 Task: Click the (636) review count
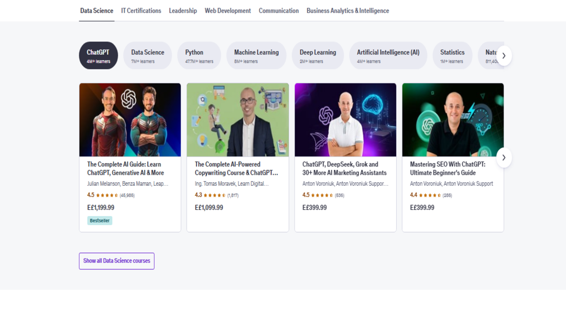coord(340,195)
